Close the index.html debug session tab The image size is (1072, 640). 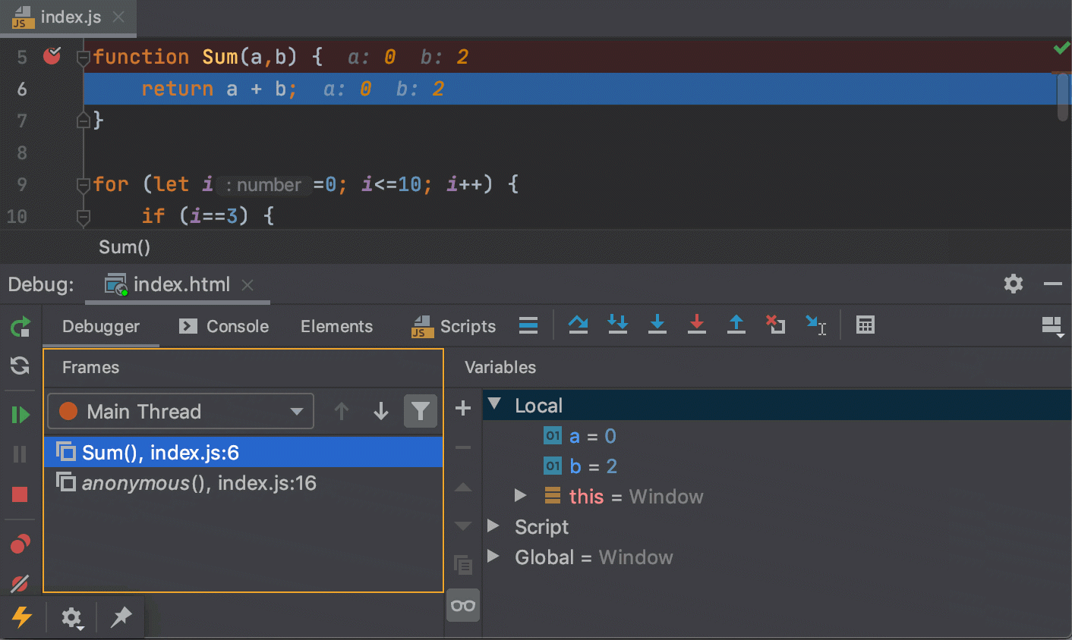248,285
